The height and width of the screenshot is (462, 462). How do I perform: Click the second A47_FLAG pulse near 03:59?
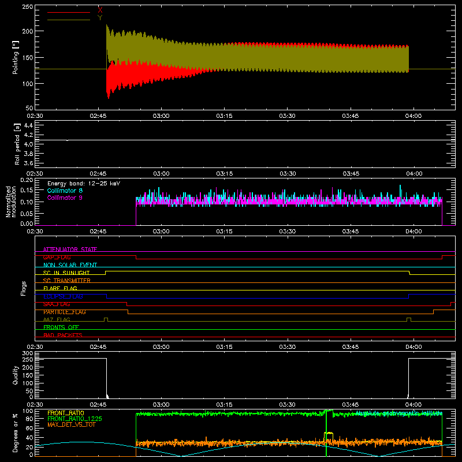[409, 319]
